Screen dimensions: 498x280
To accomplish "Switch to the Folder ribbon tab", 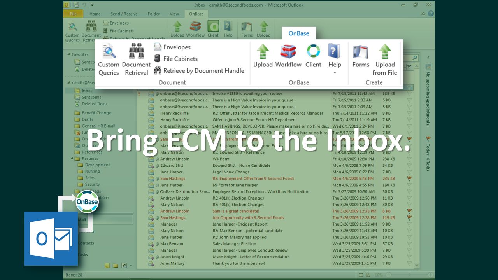I will click(x=154, y=14).
